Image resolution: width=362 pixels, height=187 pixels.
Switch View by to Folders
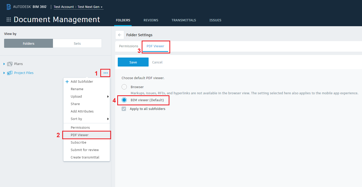29,43
